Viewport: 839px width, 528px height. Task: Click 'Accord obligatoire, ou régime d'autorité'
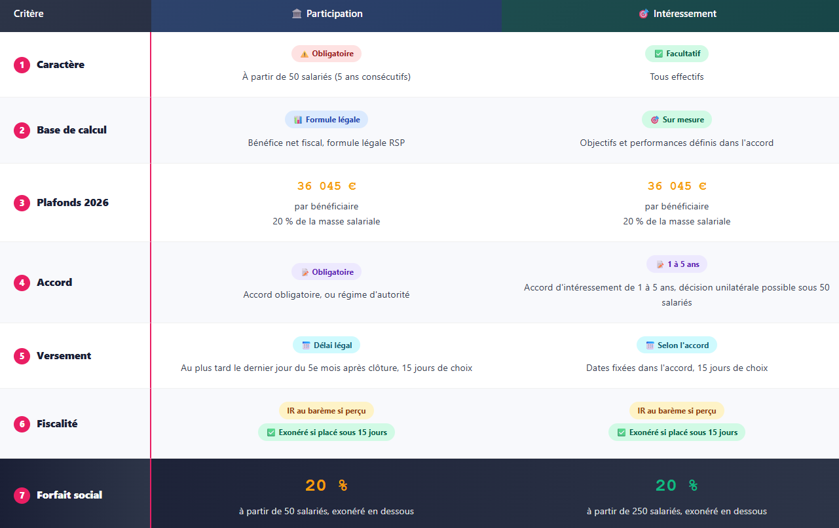(326, 295)
